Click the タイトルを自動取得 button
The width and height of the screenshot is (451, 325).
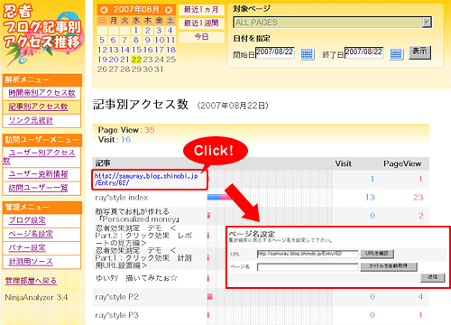[389, 266]
